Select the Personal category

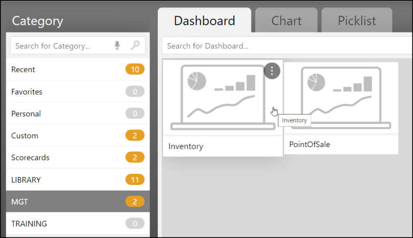(x=26, y=113)
